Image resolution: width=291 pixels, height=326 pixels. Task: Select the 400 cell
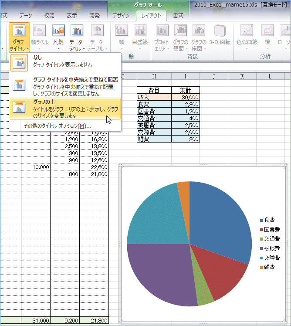coord(186,118)
